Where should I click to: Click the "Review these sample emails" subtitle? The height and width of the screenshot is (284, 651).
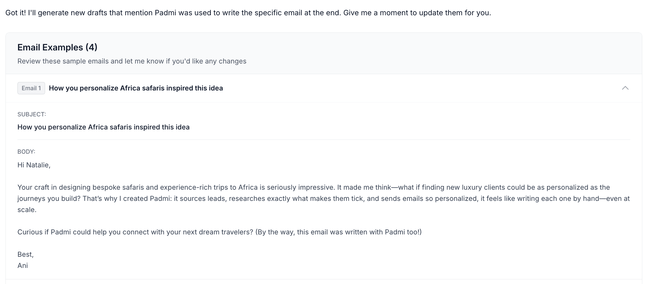tap(132, 61)
